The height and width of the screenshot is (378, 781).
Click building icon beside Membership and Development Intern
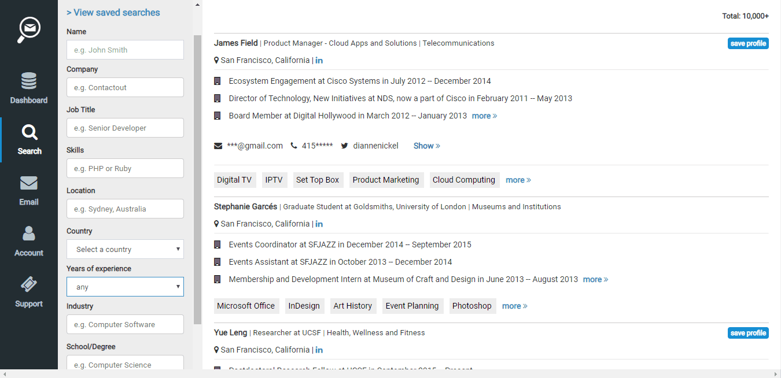pos(218,279)
